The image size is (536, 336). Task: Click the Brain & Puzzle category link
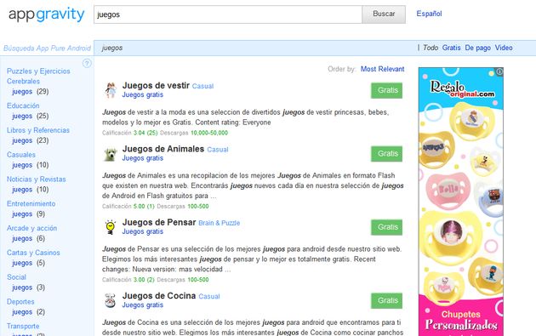tap(220, 223)
